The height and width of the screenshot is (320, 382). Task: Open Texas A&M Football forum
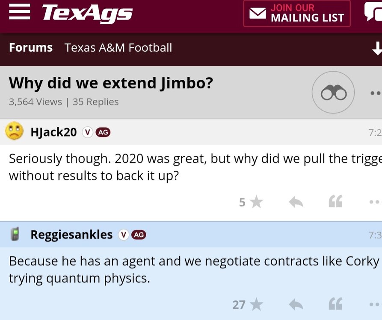click(118, 47)
